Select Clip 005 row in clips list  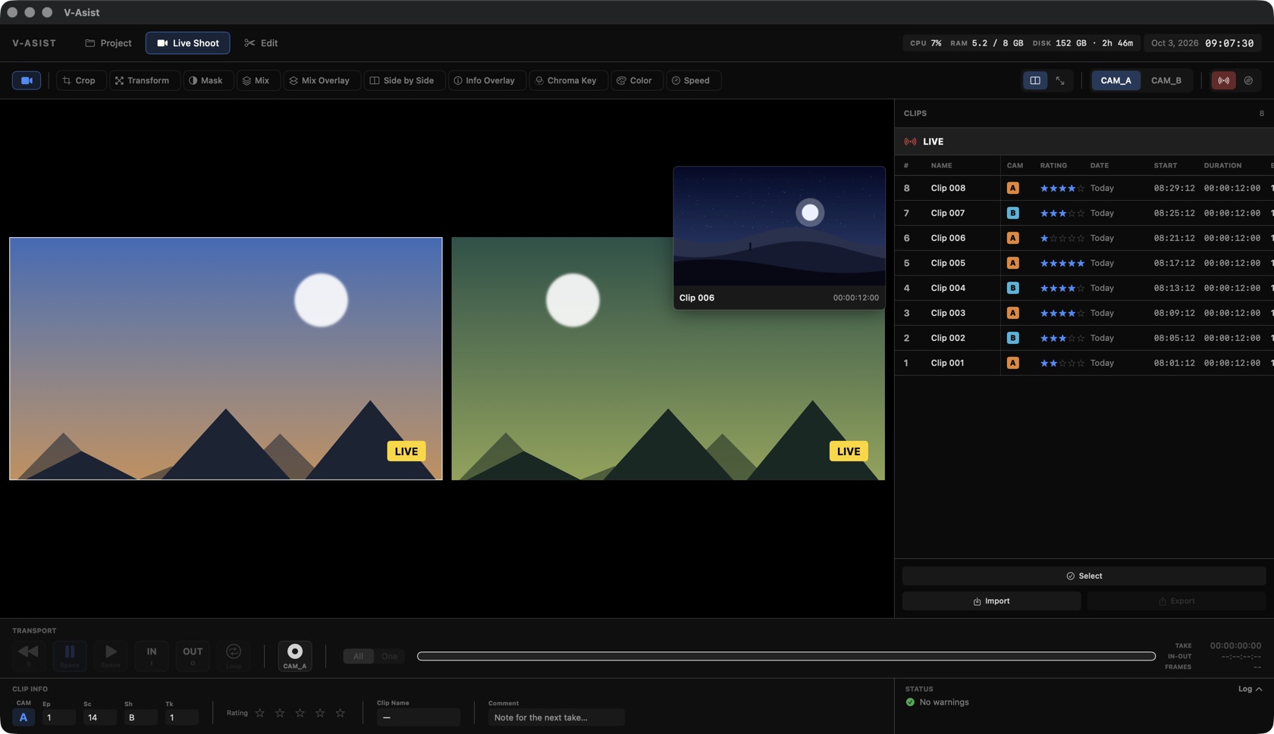[x=1084, y=263]
